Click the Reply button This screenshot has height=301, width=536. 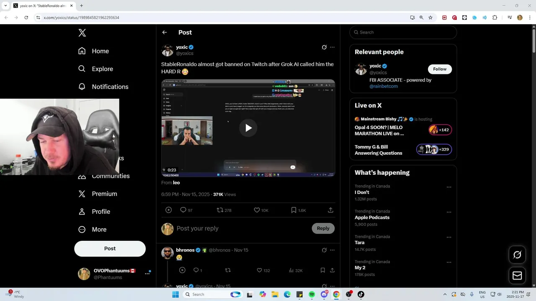pyautogui.click(x=323, y=228)
